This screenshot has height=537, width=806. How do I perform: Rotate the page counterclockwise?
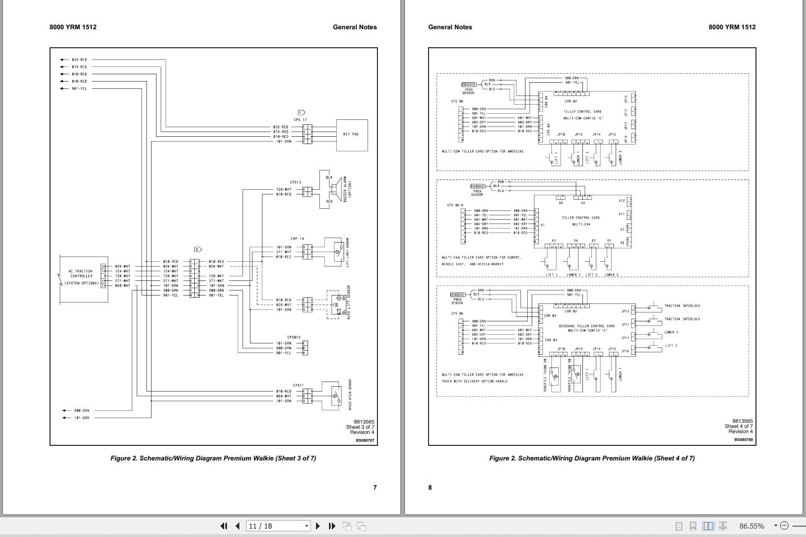(x=347, y=526)
